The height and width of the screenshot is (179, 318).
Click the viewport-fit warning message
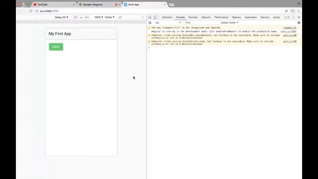point(186,28)
